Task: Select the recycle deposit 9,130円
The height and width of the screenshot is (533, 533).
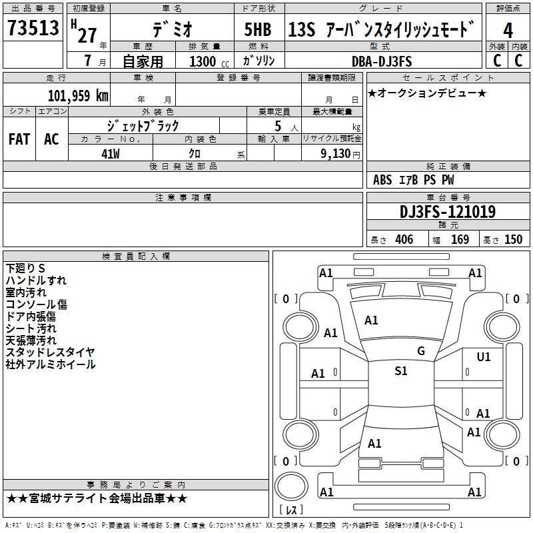Action: [x=340, y=154]
